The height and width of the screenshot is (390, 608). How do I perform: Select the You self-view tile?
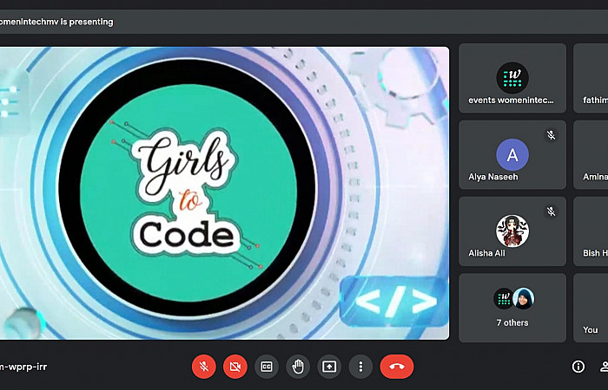click(x=591, y=308)
